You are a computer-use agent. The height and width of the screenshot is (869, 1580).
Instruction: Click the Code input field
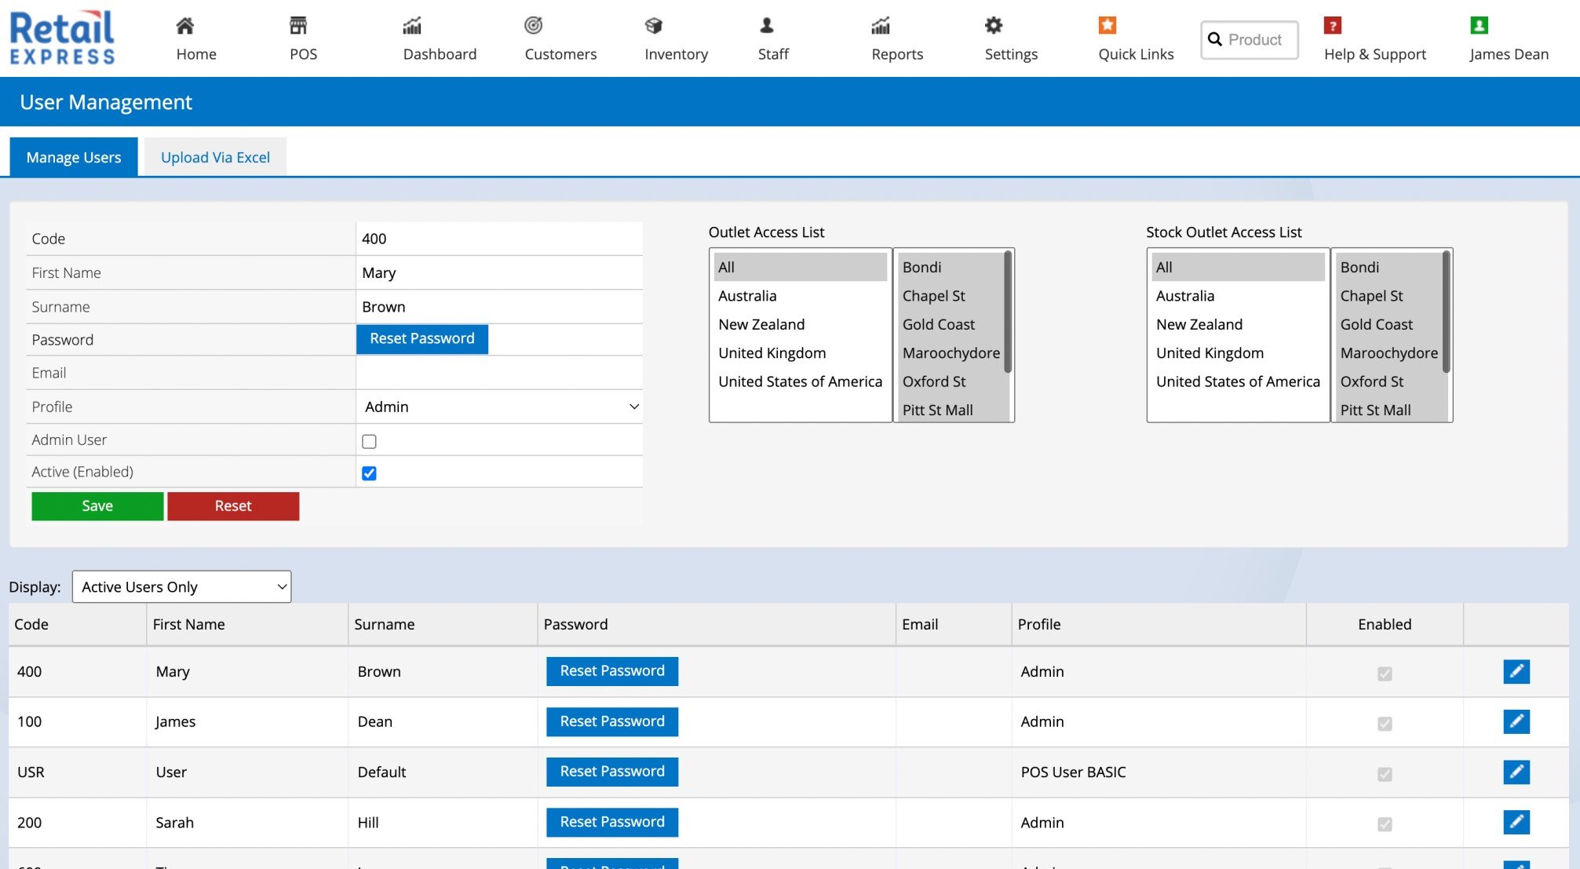pyautogui.click(x=499, y=239)
